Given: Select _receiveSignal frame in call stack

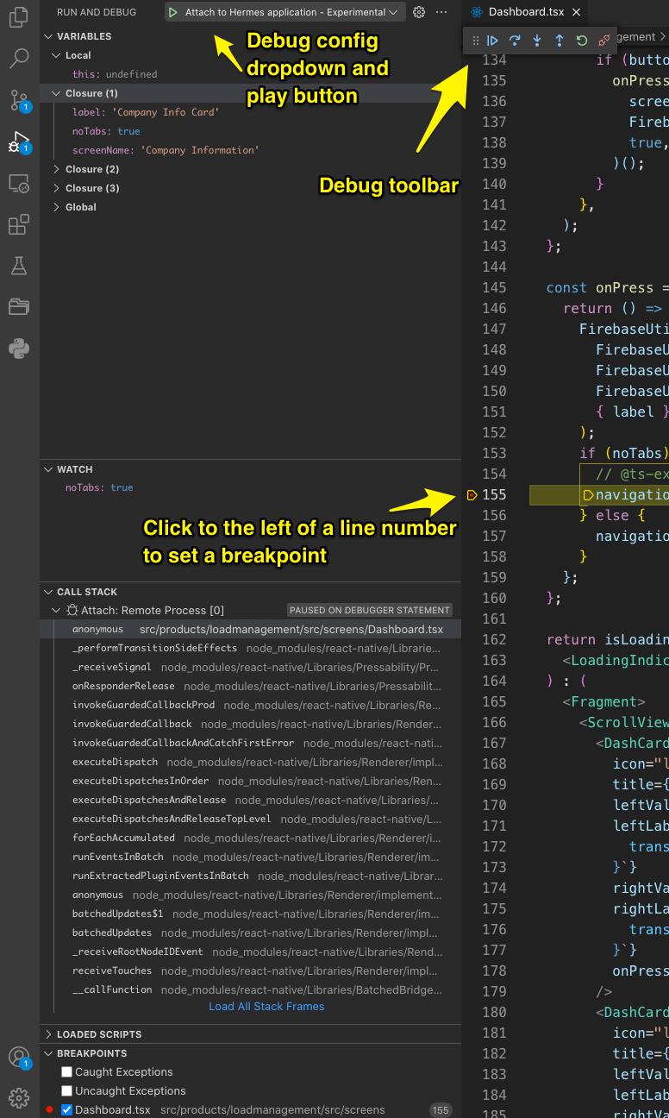Looking at the screenshot, I should 111,667.
